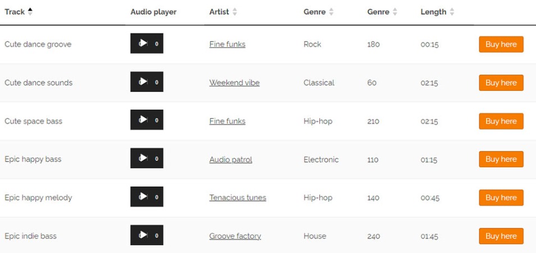This screenshot has width=536, height=253.
Task: Sort by the first Genre column
Action: 331,12
